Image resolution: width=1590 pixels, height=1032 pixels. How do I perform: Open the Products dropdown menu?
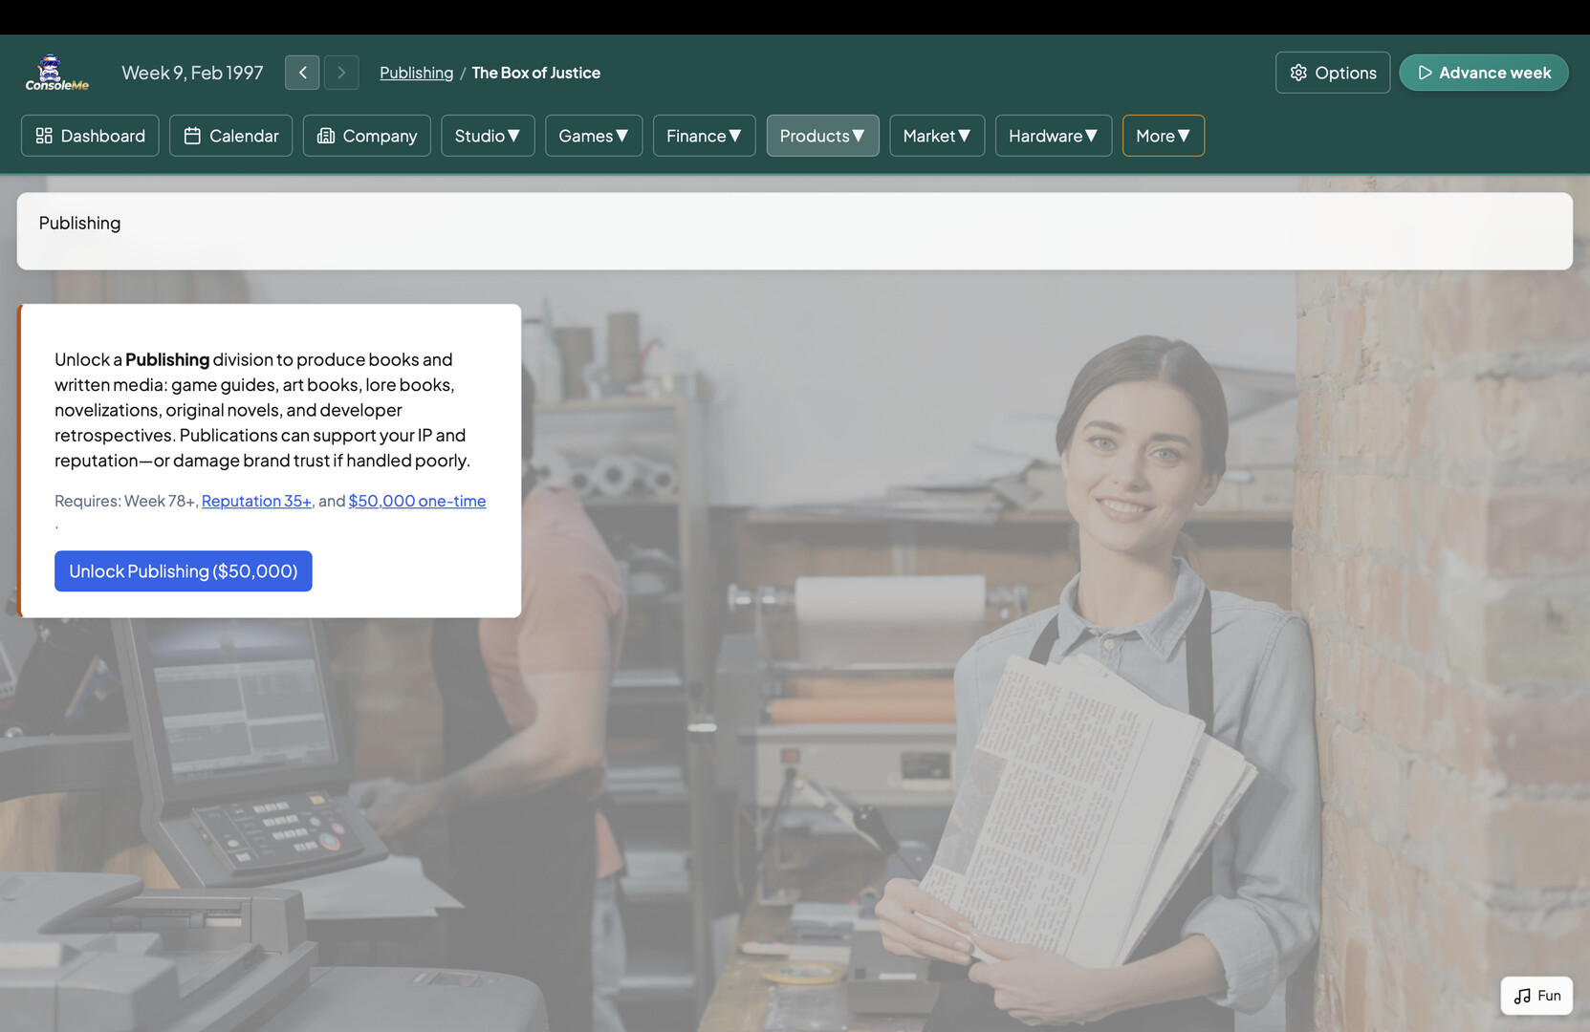[822, 136]
